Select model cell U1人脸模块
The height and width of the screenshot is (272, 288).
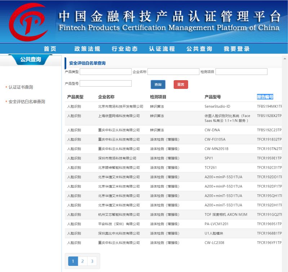[214, 233]
